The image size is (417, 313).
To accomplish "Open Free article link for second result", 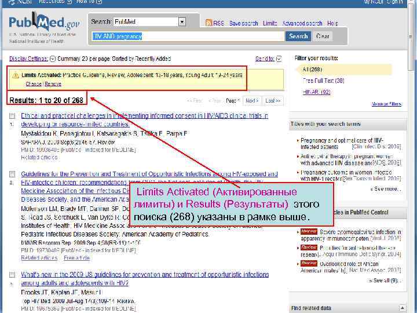I will point(76,258).
